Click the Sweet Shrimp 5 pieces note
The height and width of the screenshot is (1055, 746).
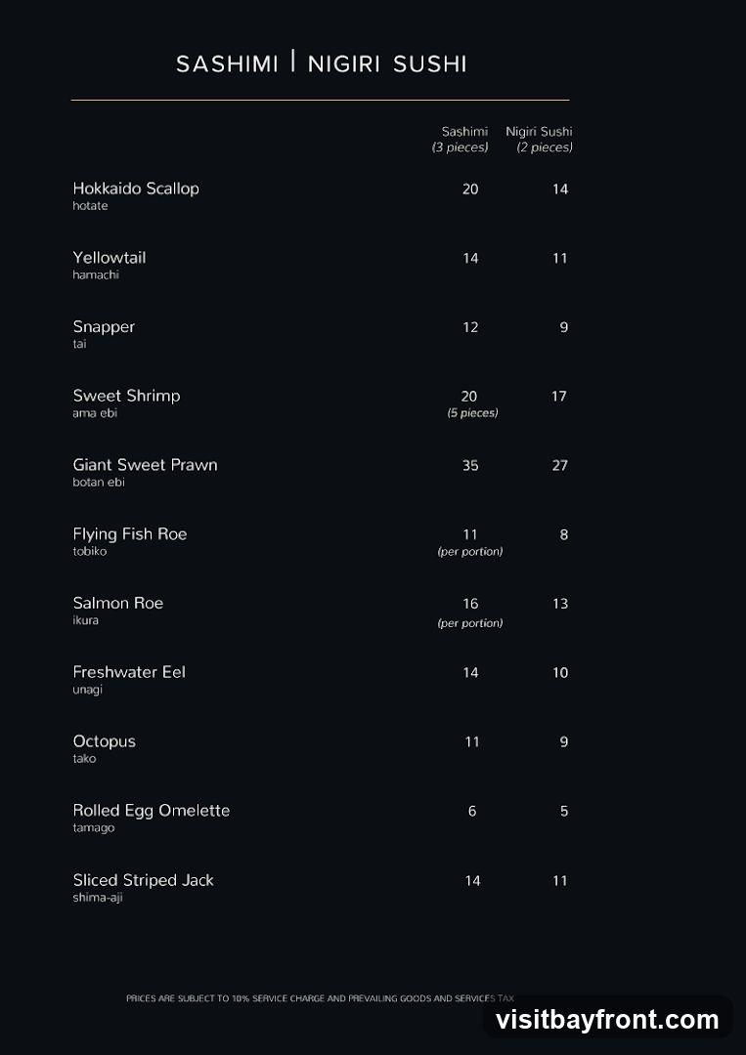tap(472, 413)
